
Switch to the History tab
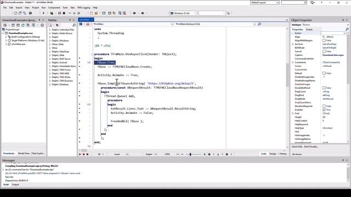click(283, 154)
